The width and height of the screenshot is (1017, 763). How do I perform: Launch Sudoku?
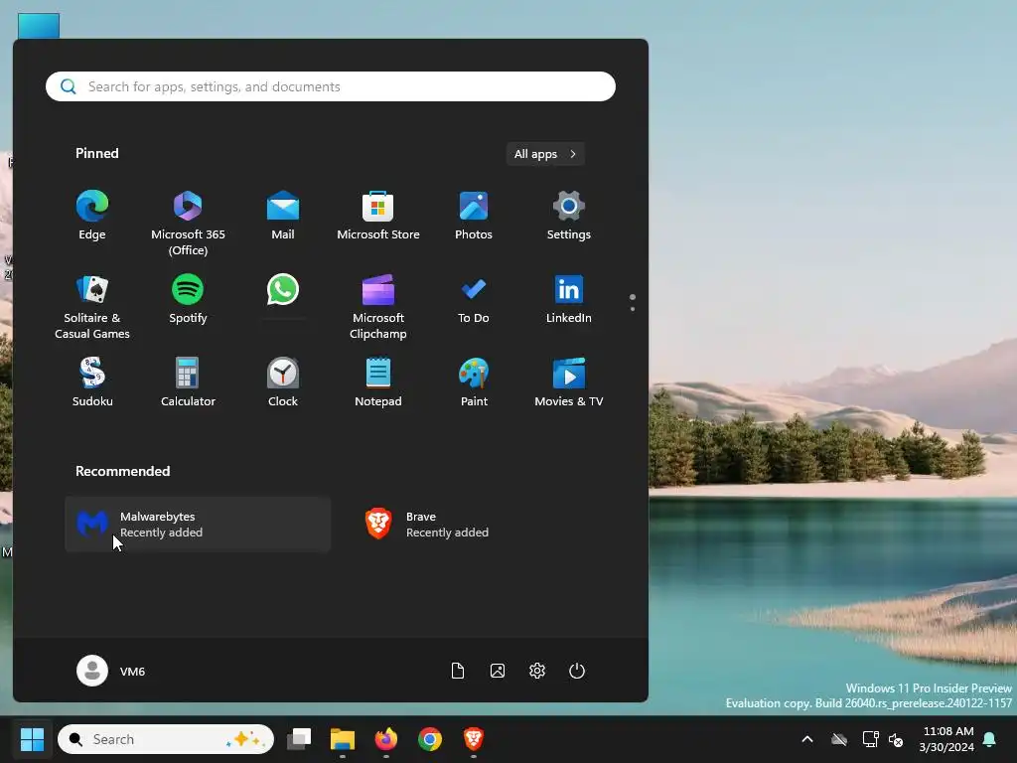(92, 382)
